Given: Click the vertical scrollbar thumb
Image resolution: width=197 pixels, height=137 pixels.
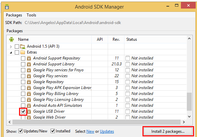Looking at the screenshot, I should (189, 102).
